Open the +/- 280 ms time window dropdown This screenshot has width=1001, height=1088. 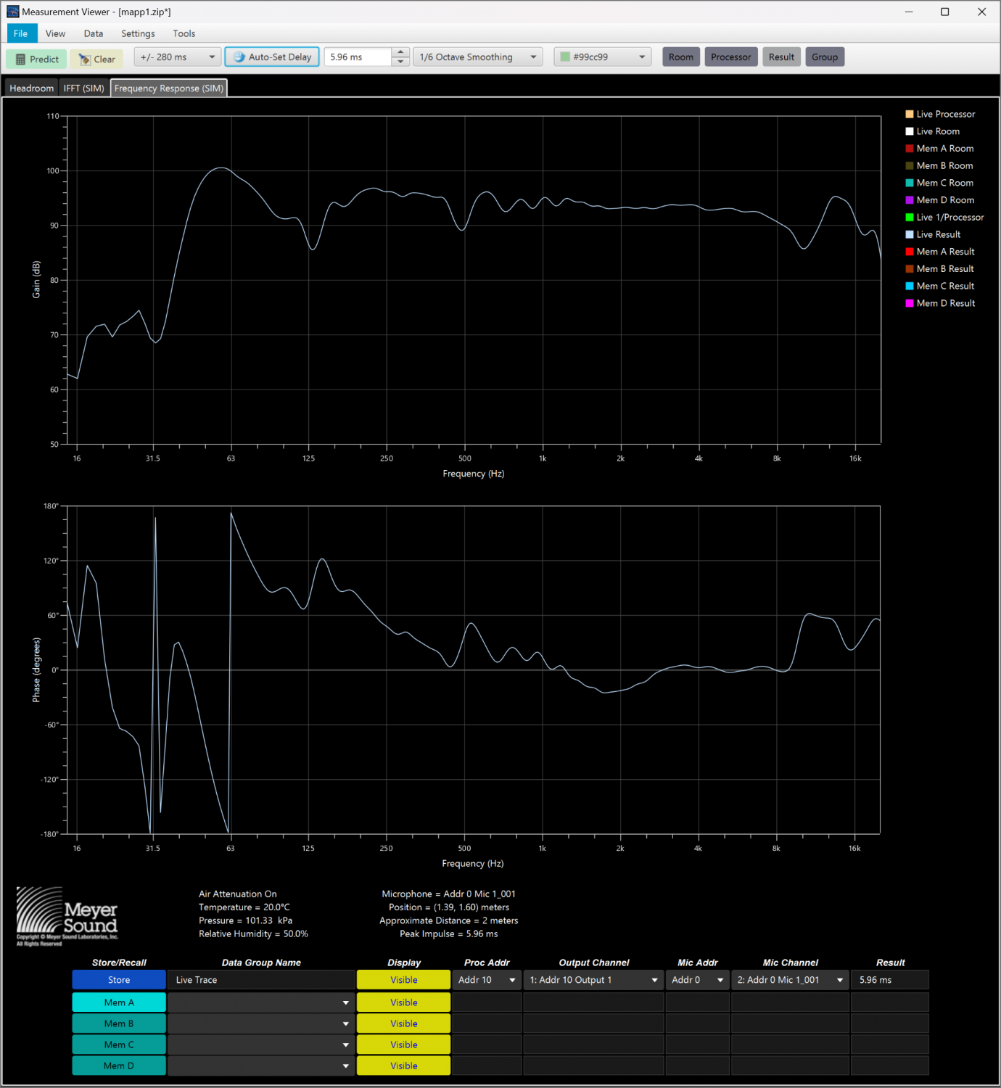177,57
